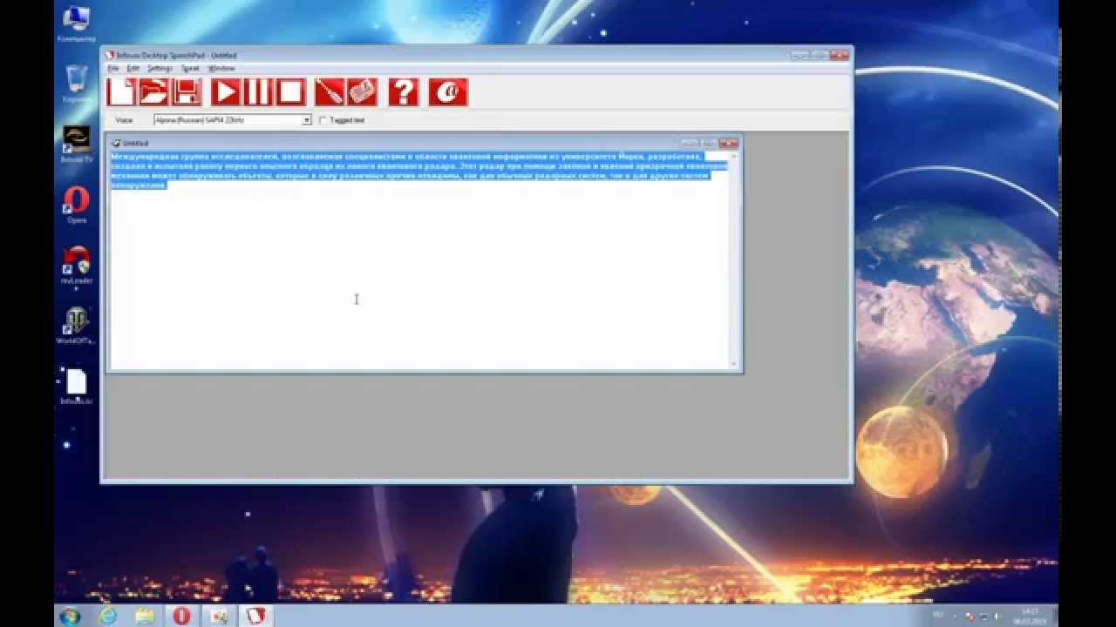Screen dimensions: 1116x627
Task: Select the World of Tanks desktop icon
Action: click(77, 326)
